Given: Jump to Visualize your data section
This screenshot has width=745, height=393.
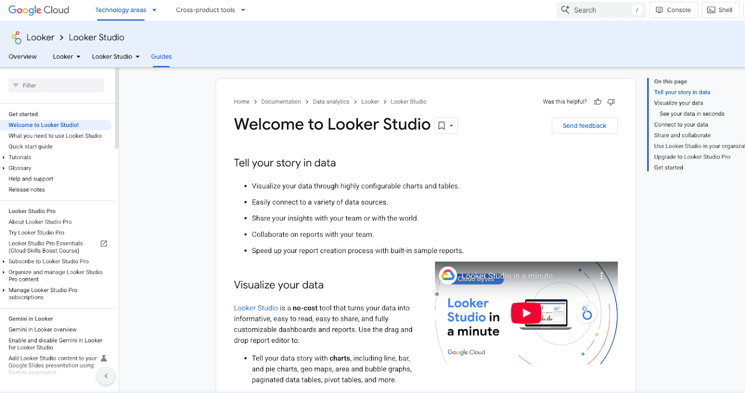Looking at the screenshot, I should click(678, 103).
